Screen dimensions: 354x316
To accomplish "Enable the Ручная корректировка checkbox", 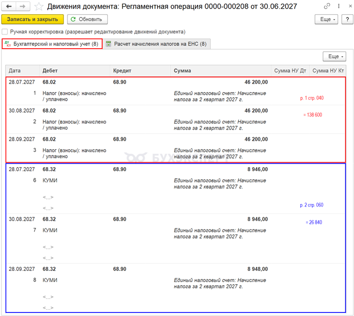I will pos(5,32).
